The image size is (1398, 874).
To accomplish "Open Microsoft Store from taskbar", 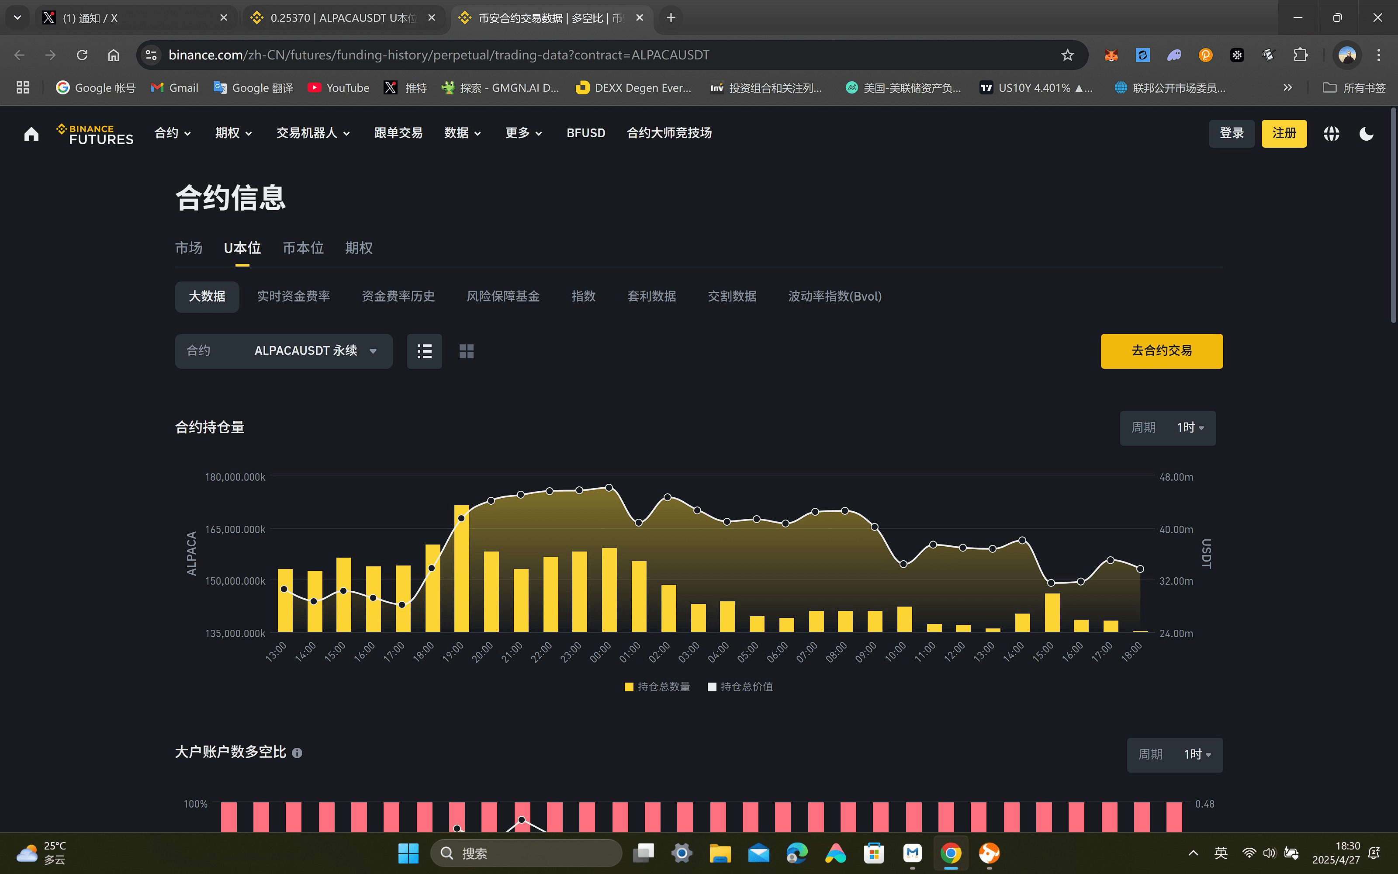I will tap(873, 853).
